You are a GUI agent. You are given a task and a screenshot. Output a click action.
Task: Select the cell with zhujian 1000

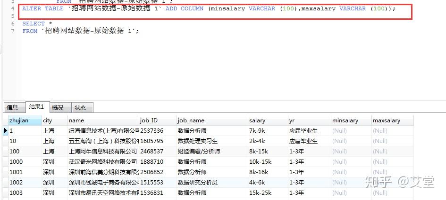pos(25,162)
